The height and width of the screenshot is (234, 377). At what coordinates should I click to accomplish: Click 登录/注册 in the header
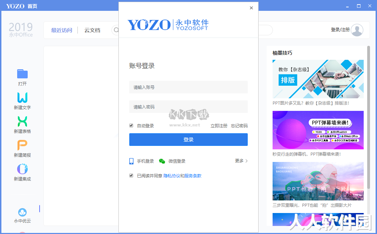click(x=340, y=30)
